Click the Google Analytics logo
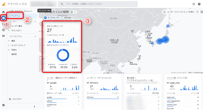 [3, 4]
